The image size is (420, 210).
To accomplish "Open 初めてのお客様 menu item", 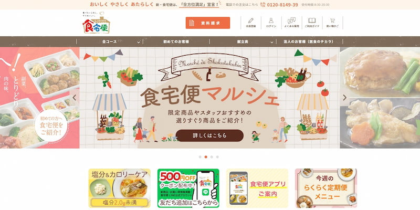I will click(x=176, y=42).
